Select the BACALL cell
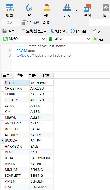Viewport: 110px width, 190px height. click(42, 129)
